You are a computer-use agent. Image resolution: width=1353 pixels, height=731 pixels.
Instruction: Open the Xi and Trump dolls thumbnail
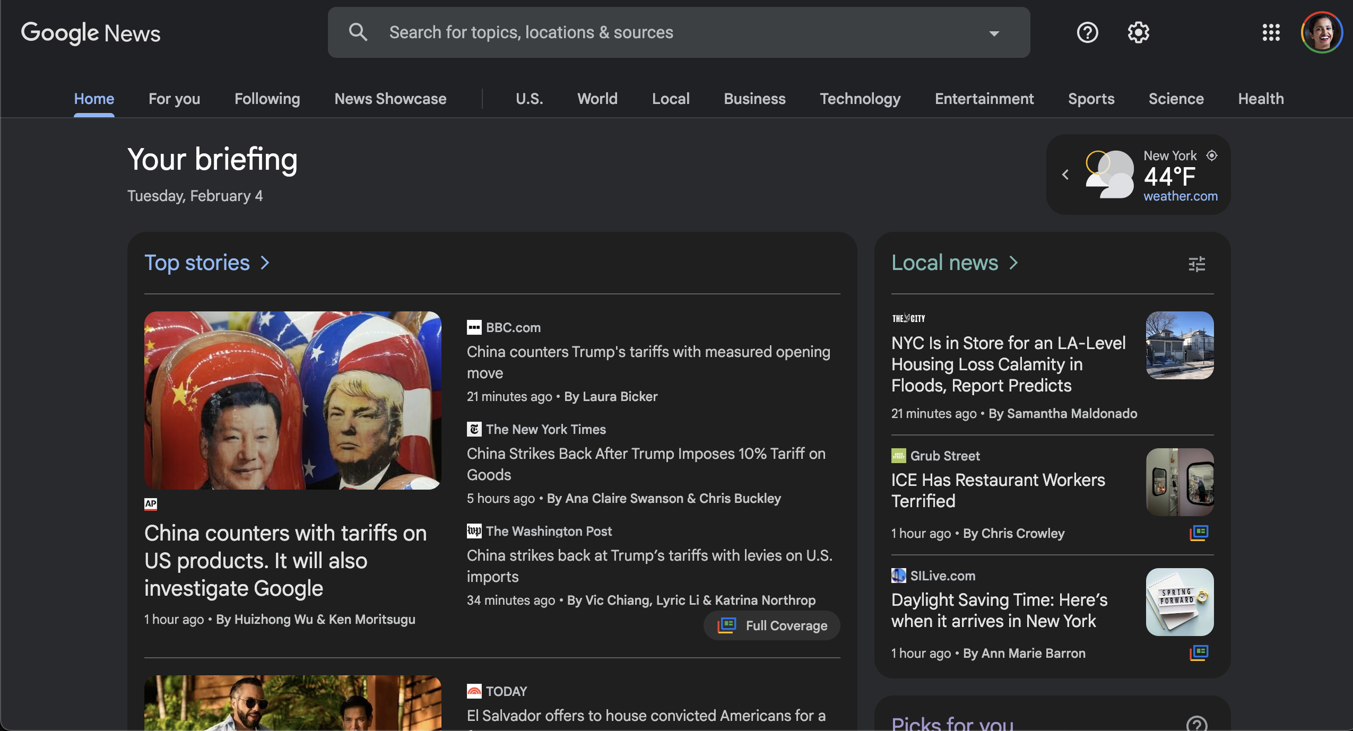point(292,400)
